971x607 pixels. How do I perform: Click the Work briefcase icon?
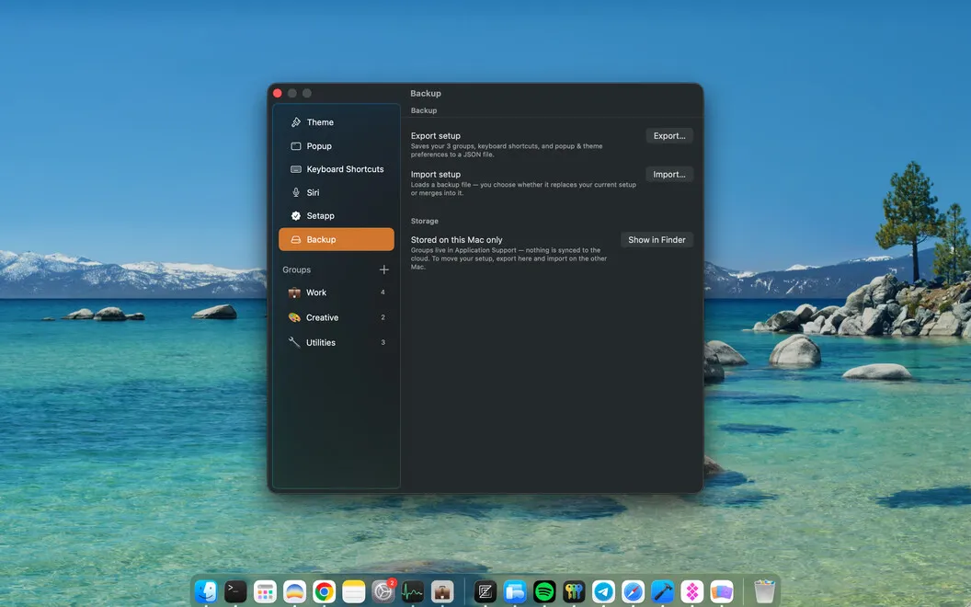pos(294,292)
